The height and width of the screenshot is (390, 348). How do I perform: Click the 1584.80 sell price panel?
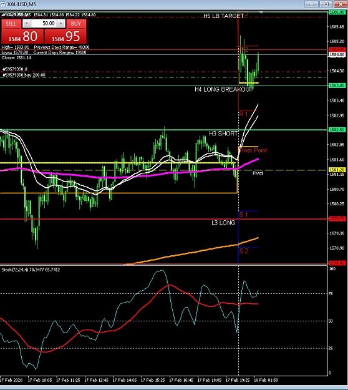coord(22,36)
